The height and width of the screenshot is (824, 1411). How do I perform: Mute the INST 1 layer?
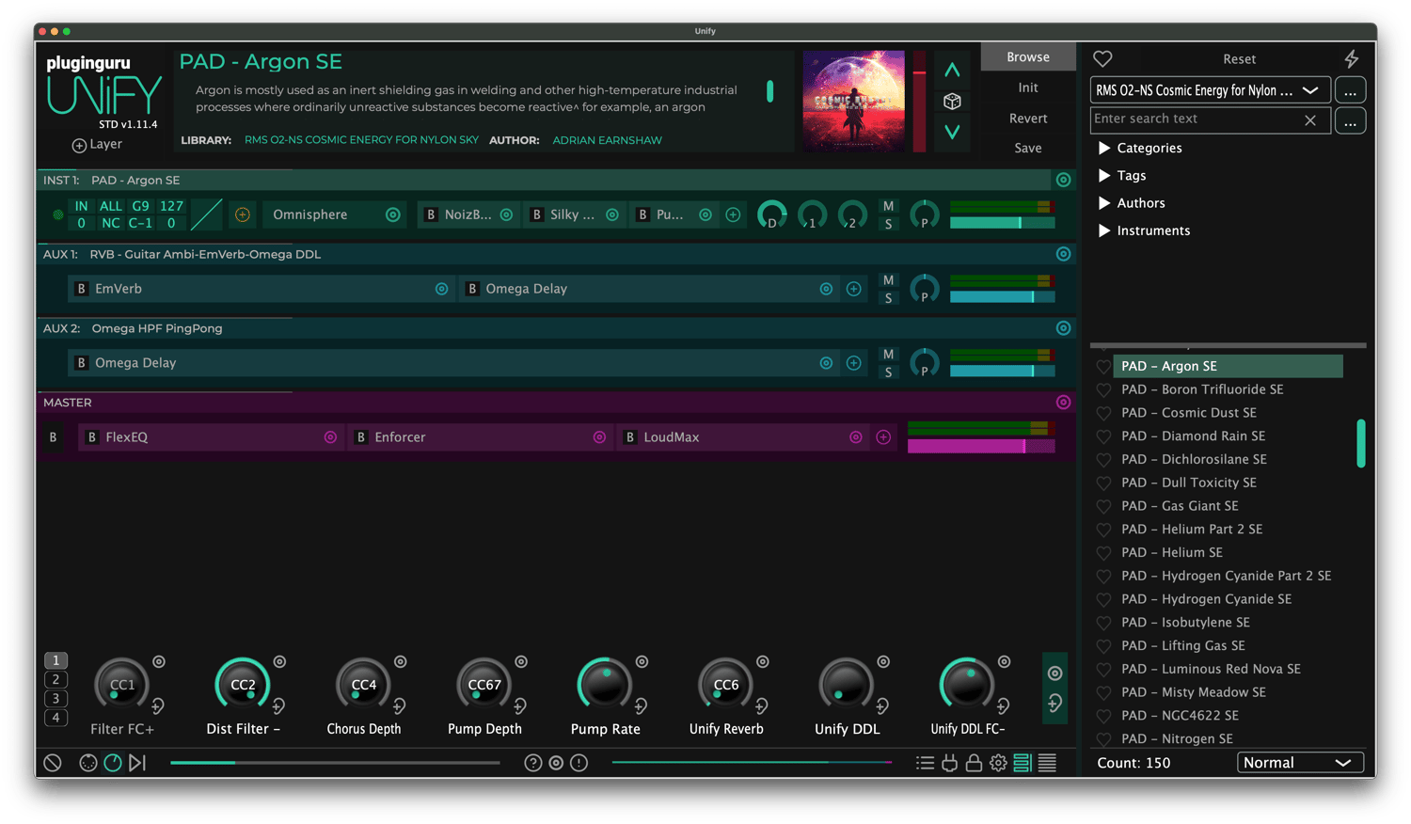888,206
